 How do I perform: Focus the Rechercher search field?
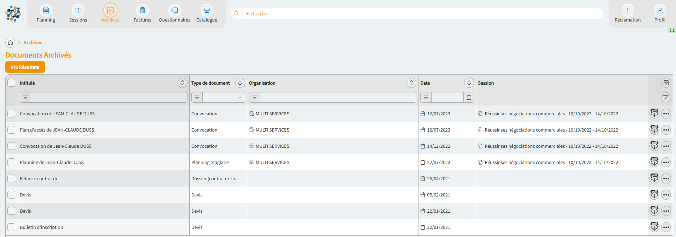click(421, 13)
